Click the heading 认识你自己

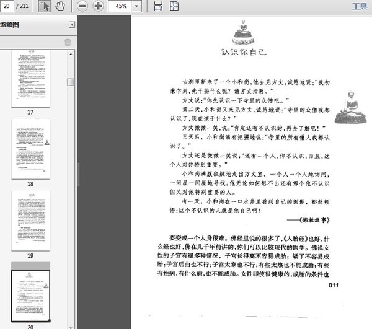pos(244,52)
